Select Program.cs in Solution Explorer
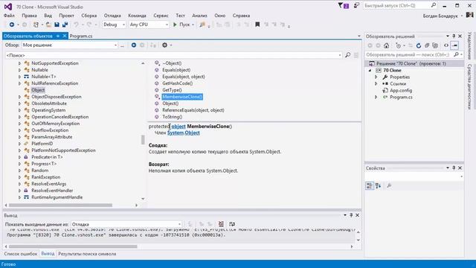This screenshot has width=476, height=268. pos(401,98)
